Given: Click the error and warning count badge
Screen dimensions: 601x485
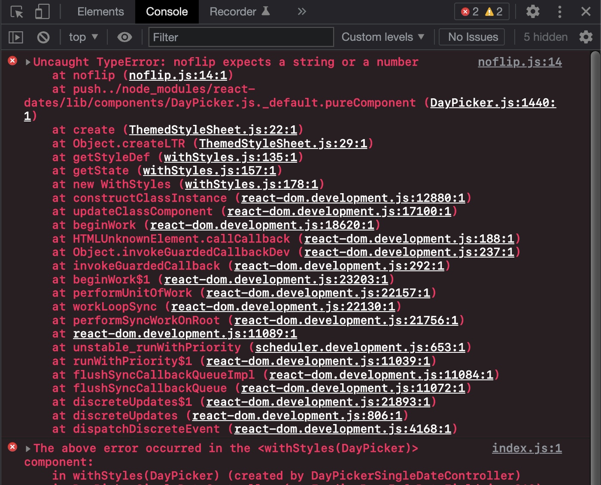Looking at the screenshot, I should point(481,12).
